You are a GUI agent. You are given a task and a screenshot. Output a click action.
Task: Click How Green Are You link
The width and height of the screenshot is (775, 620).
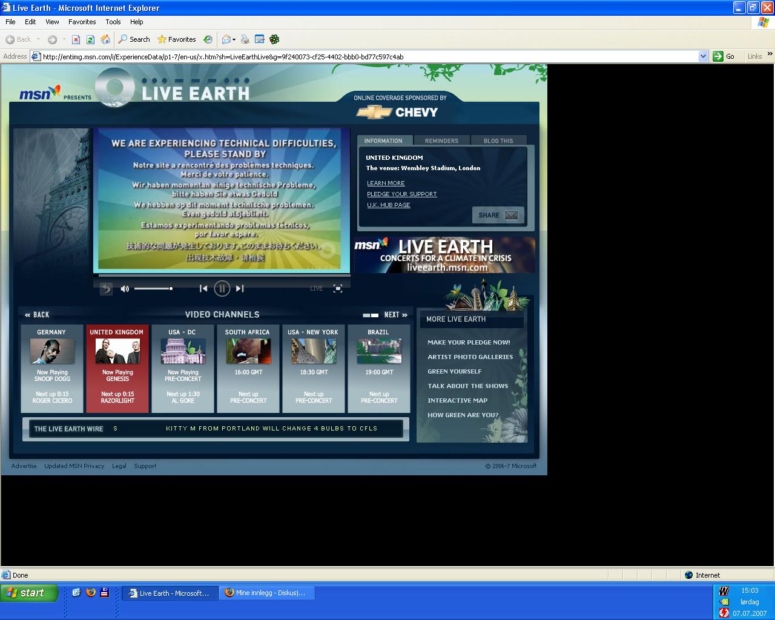pyautogui.click(x=463, y=415)
